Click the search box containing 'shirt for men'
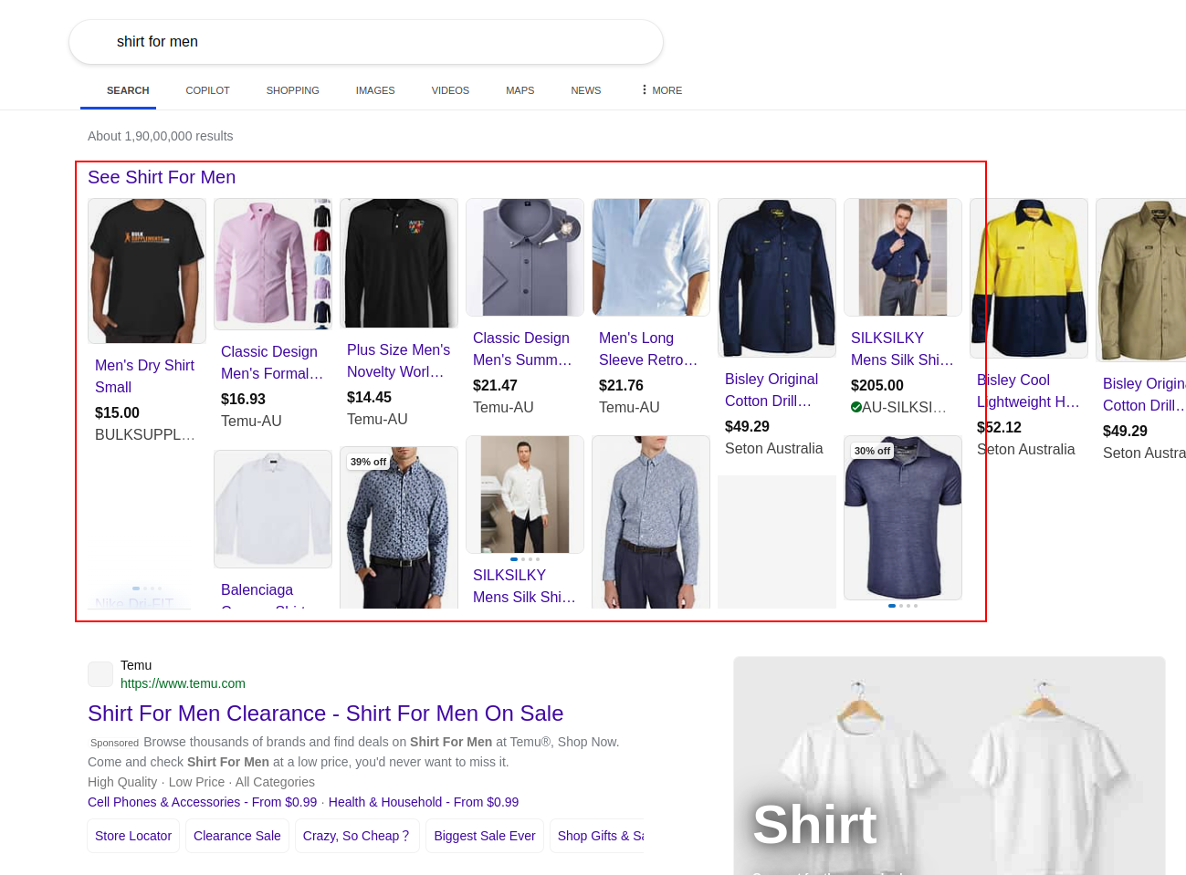 tap(365, 42)
